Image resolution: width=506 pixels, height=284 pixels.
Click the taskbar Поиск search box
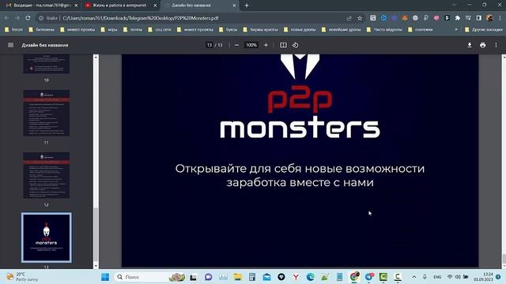150,277
